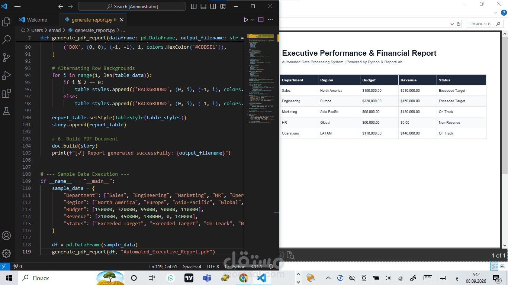Toggle the Primary Side Bar
508x285 pixels.
pos(194,6)
